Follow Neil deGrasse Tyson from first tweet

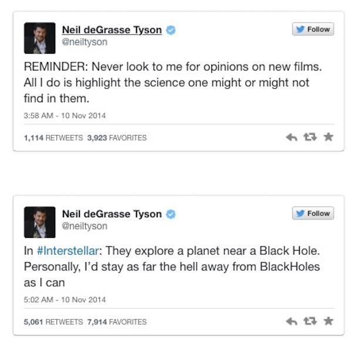click(x=313, y=29)
